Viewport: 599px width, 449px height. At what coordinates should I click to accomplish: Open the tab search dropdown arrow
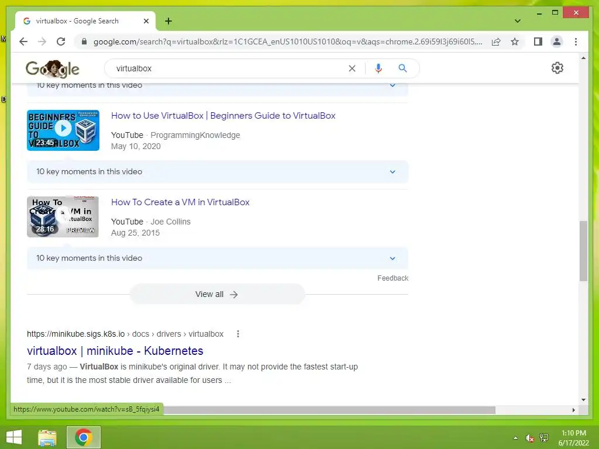click(517, 21)
